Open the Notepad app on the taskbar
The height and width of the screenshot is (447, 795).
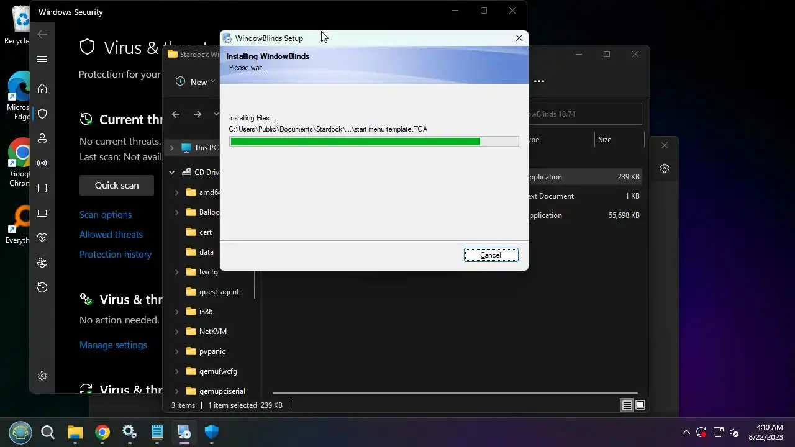pyautogui.click(x=157, y=432)
